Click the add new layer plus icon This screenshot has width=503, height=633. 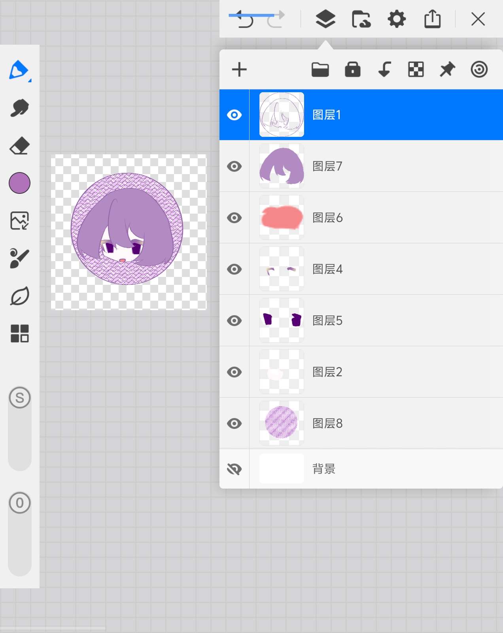click(x=239, y=70)
